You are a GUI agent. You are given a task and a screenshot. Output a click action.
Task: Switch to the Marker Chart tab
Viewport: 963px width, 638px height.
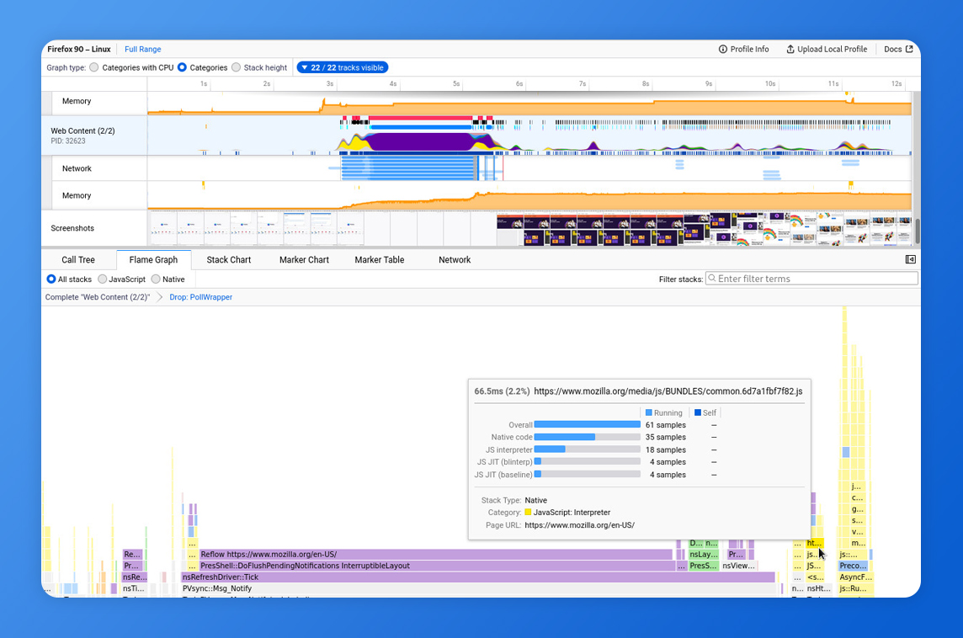[x=304, y=260]
